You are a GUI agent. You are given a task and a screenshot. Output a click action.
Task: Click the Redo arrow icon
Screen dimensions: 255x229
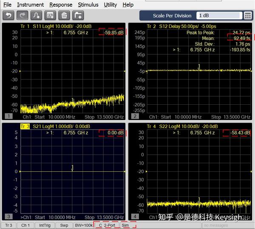pyautogui.click(x=23, y=16)
